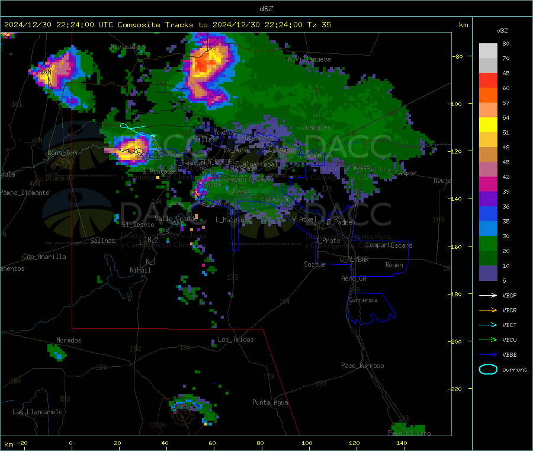The height and width of the screenshot is (451, 533).
Task: Click the Carmensa location label
Action: 362,300
